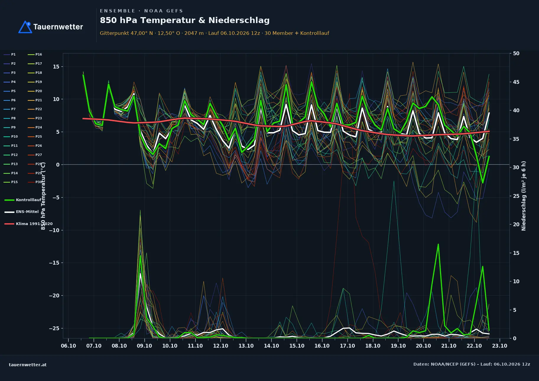
Task: Select legend entry P22
Action: pos(35,109)
